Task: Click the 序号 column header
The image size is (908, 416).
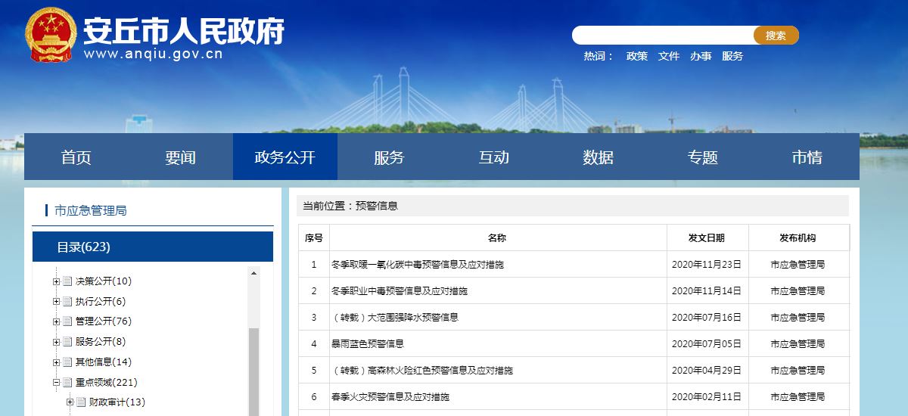Action: click(x=314, y=238)
